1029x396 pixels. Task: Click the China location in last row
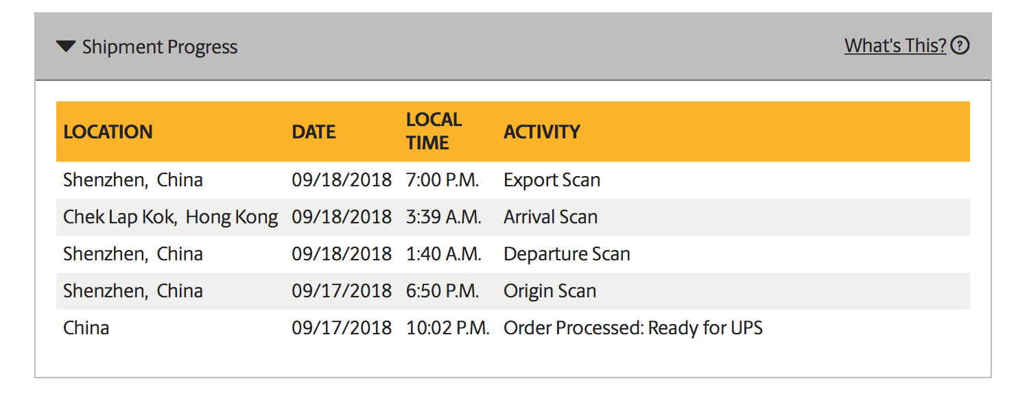pos(86,328)
